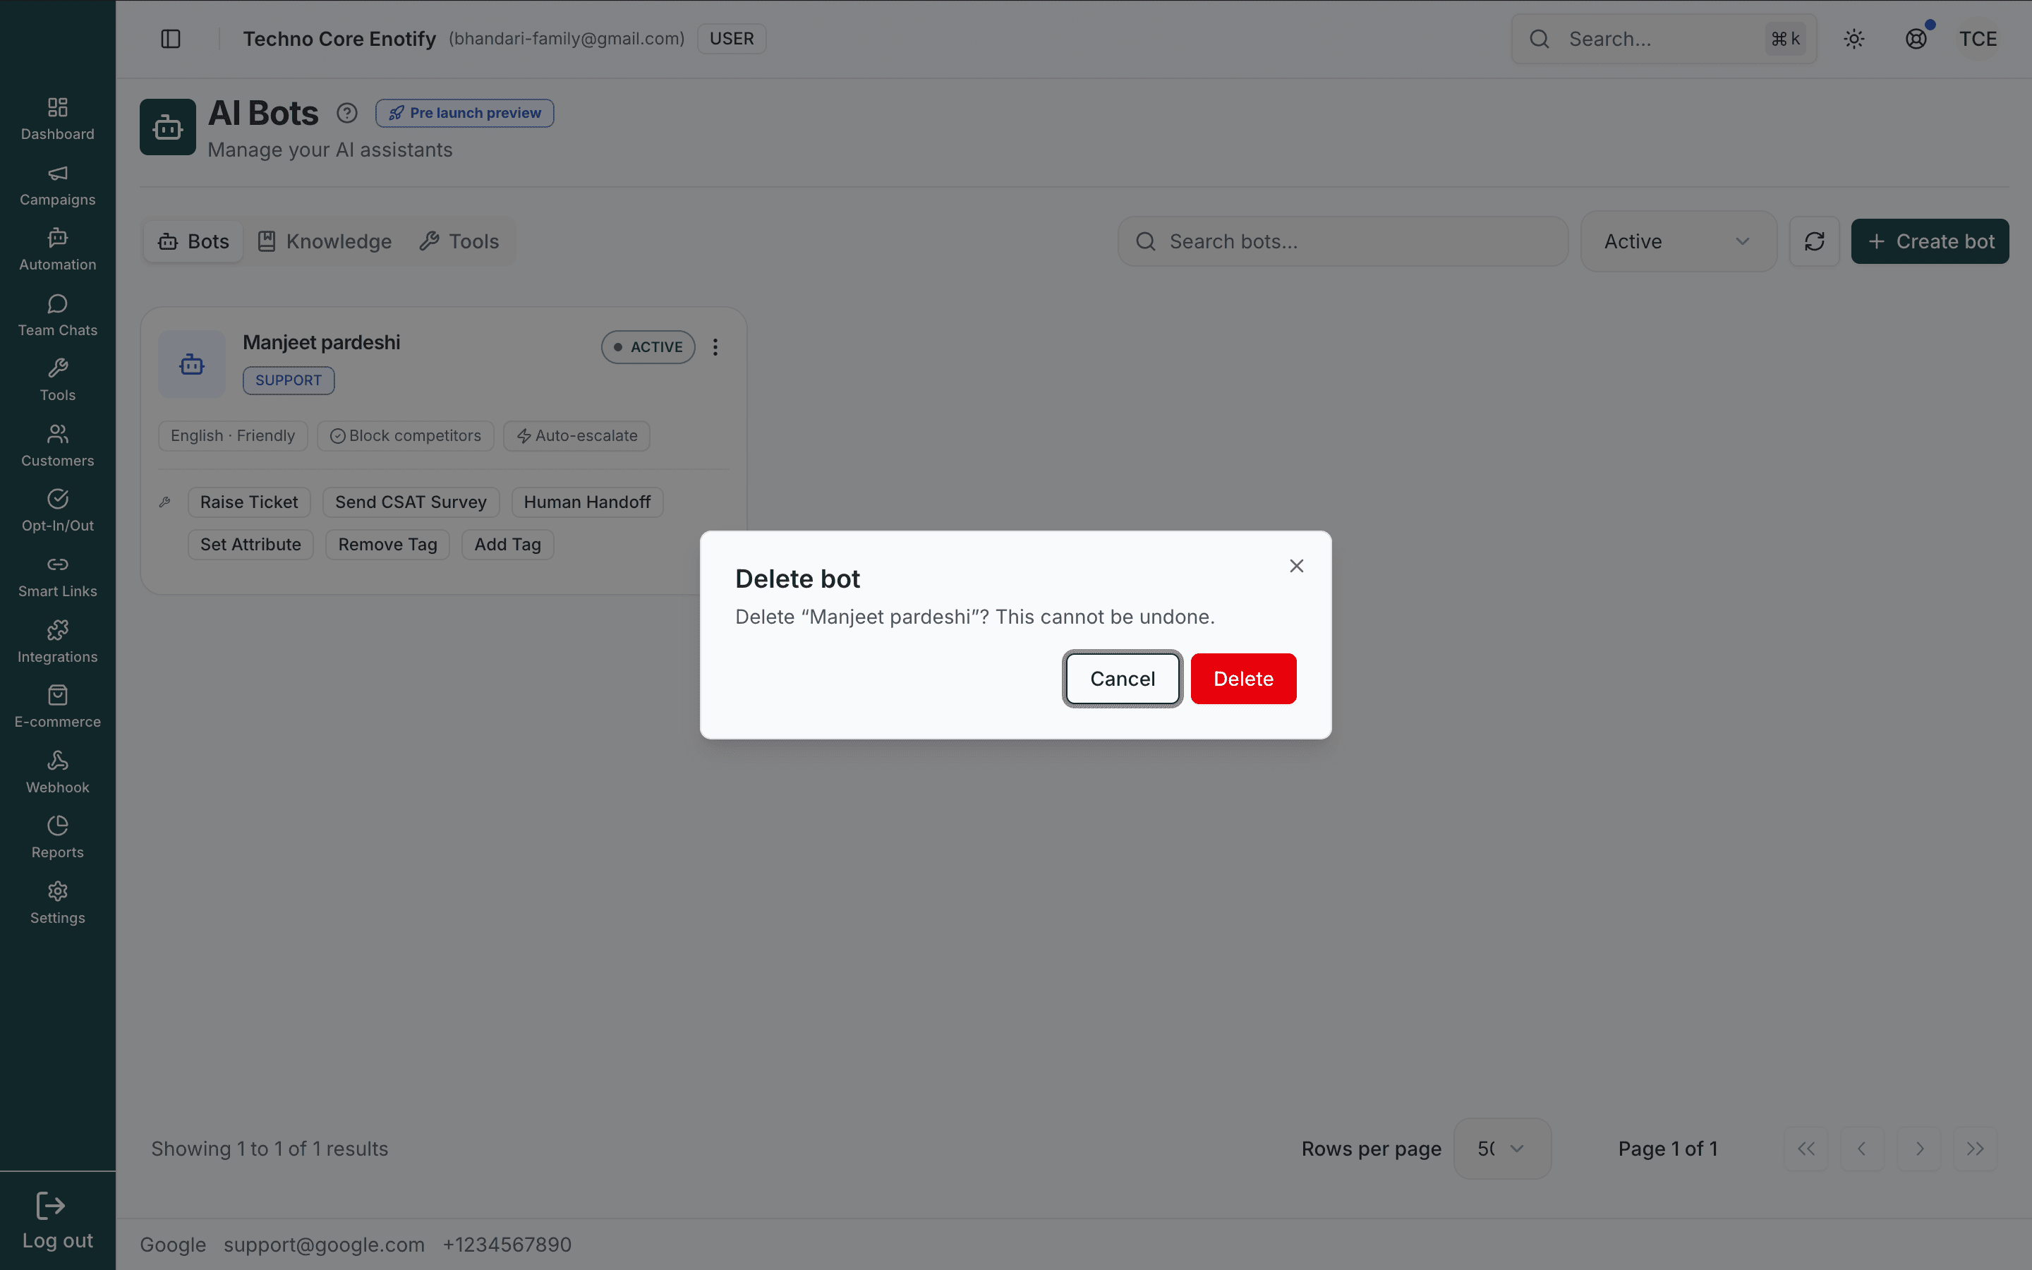The width and height of the screenshot is (2032, 1270).
Task: Click into the Search bots field
Action: 1343,242
